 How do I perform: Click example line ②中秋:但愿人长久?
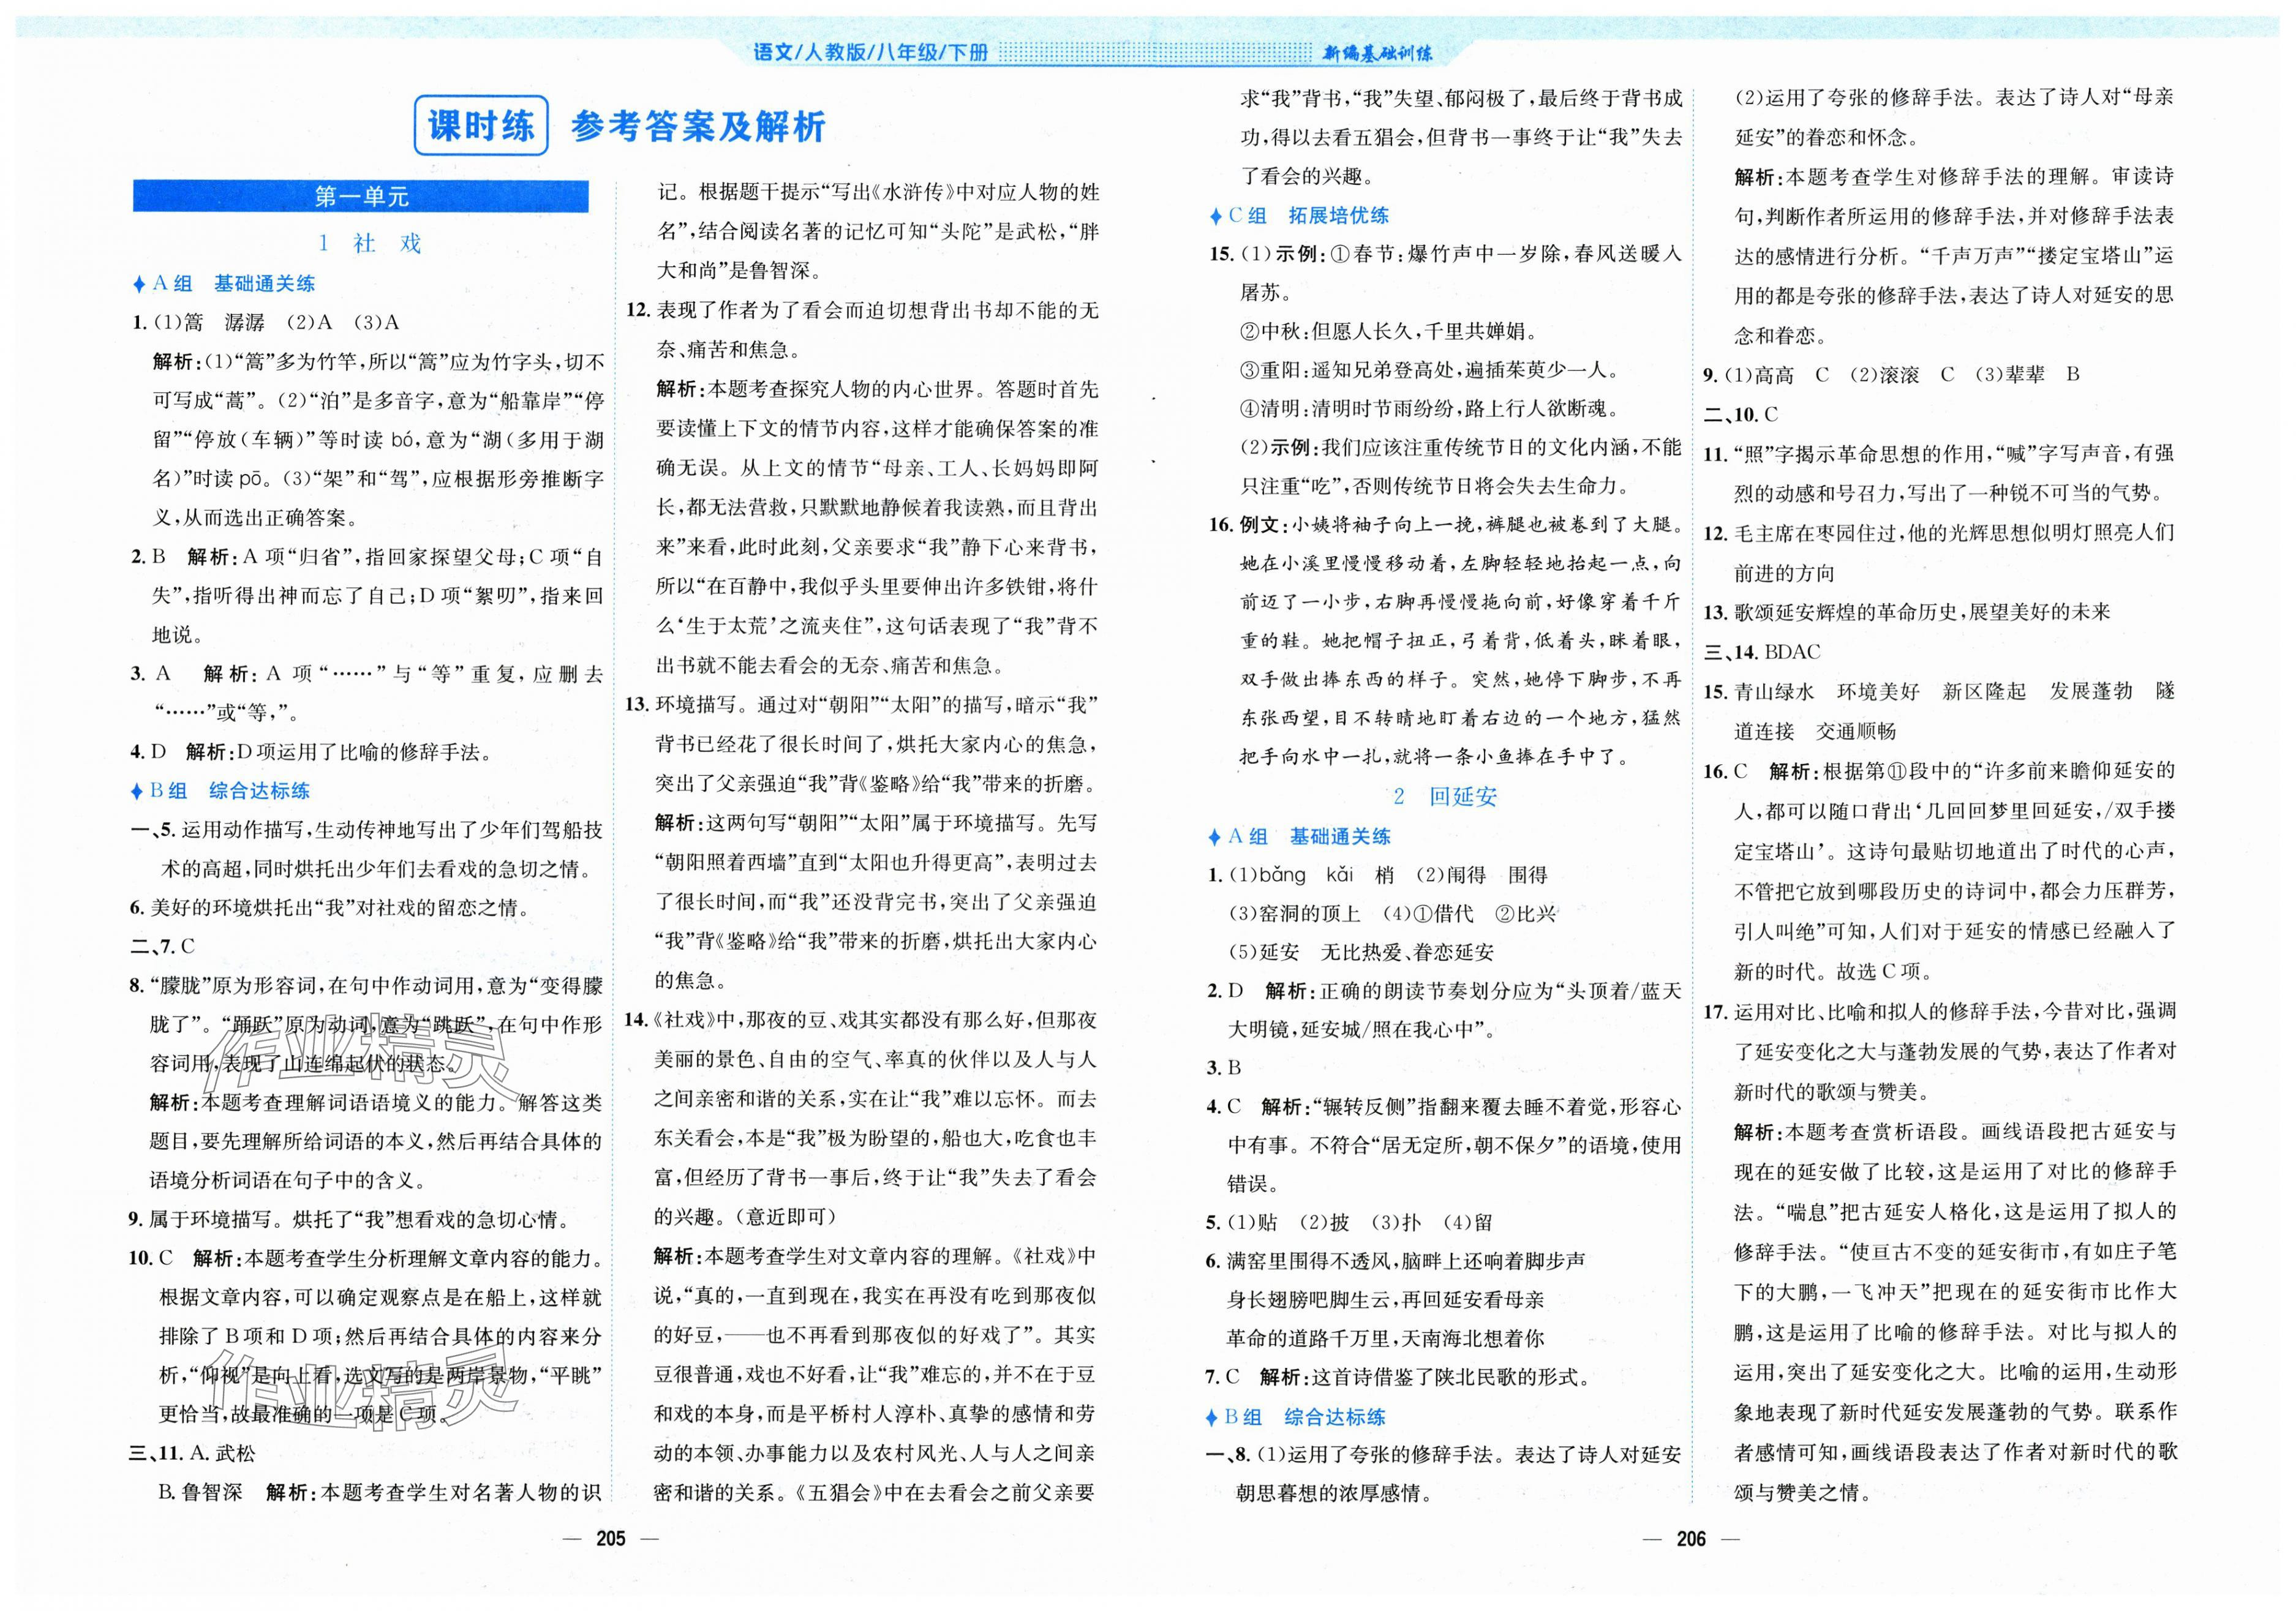(1389, 331)
